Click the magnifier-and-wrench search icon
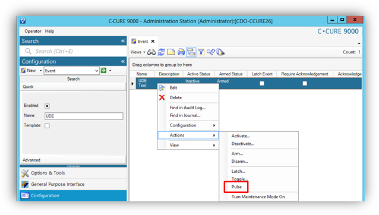379x215 pixels. 210,52
